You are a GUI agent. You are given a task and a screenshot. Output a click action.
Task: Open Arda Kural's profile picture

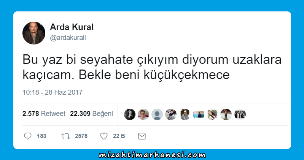pyautogui.click(x=34, y=33)
